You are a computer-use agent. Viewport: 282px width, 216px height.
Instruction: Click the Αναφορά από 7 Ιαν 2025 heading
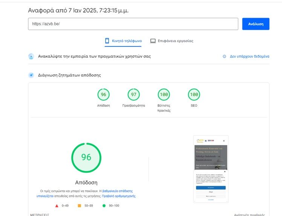tap(78, 11)
